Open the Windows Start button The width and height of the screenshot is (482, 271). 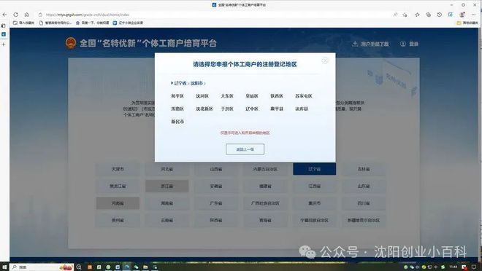coord(4,267)
